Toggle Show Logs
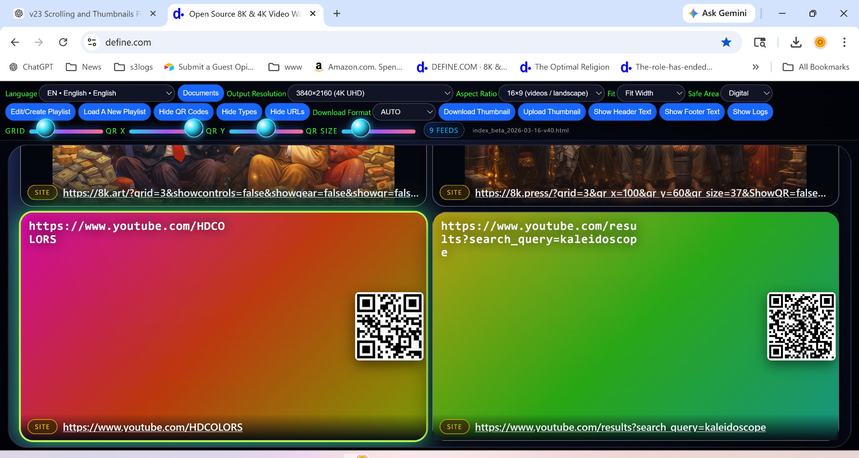The height and width of the screenshot is (458, 859). (750, 112)
